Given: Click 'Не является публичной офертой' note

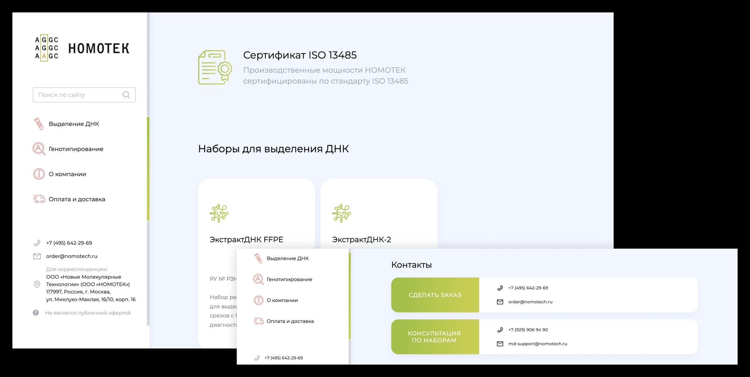Looking at the screenshot, I should 88,313.
